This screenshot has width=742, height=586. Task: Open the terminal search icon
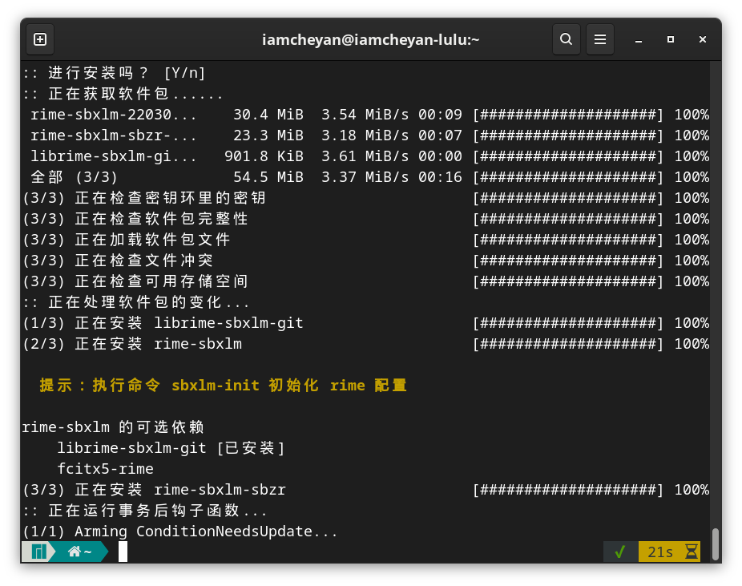click(x=566, y=38)
